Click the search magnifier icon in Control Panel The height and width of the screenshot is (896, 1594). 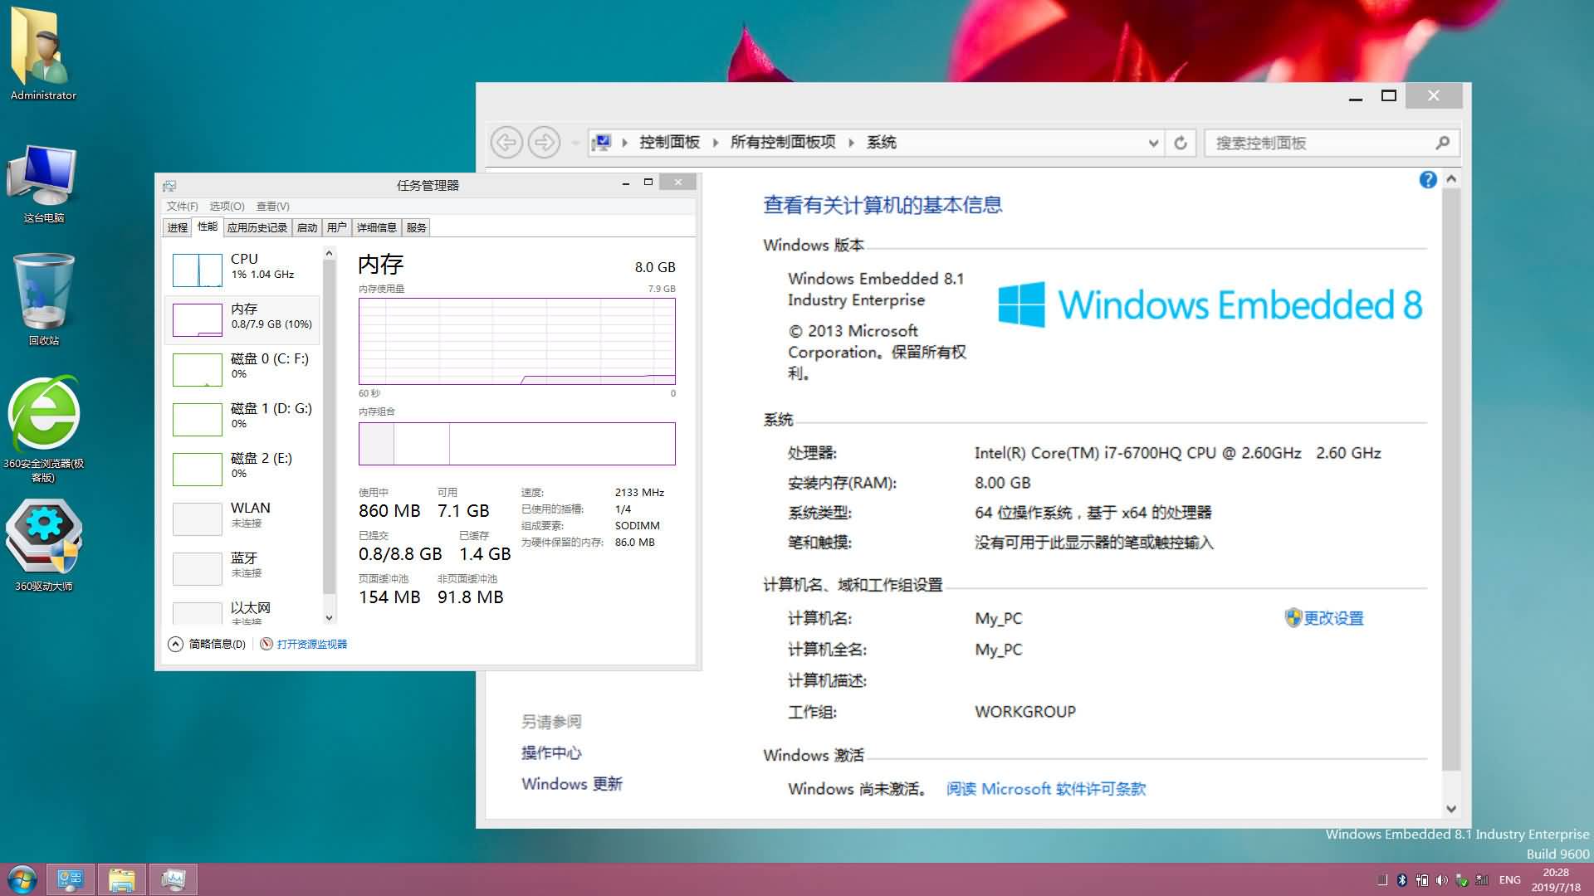(1442, 143)
